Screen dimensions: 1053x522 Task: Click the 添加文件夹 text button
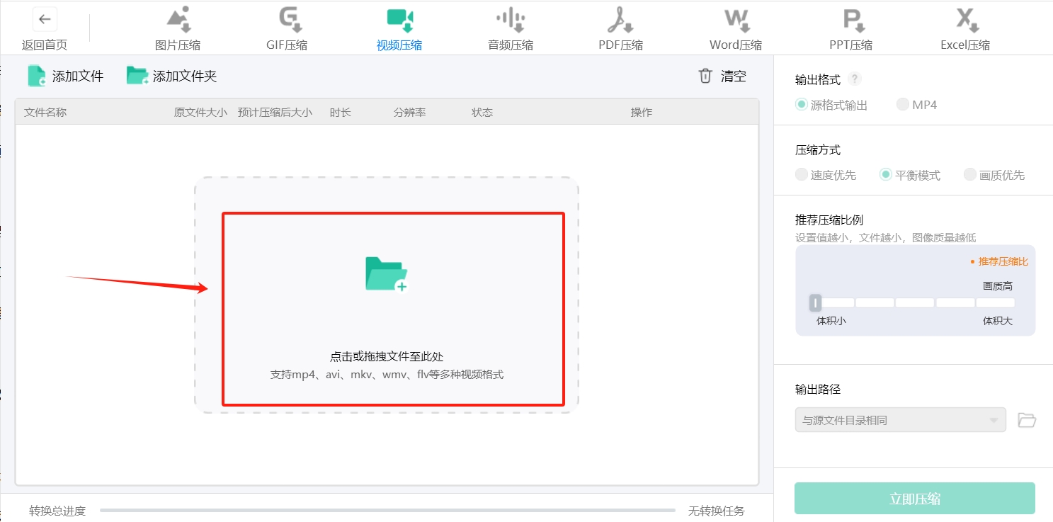tap(185, 76)
